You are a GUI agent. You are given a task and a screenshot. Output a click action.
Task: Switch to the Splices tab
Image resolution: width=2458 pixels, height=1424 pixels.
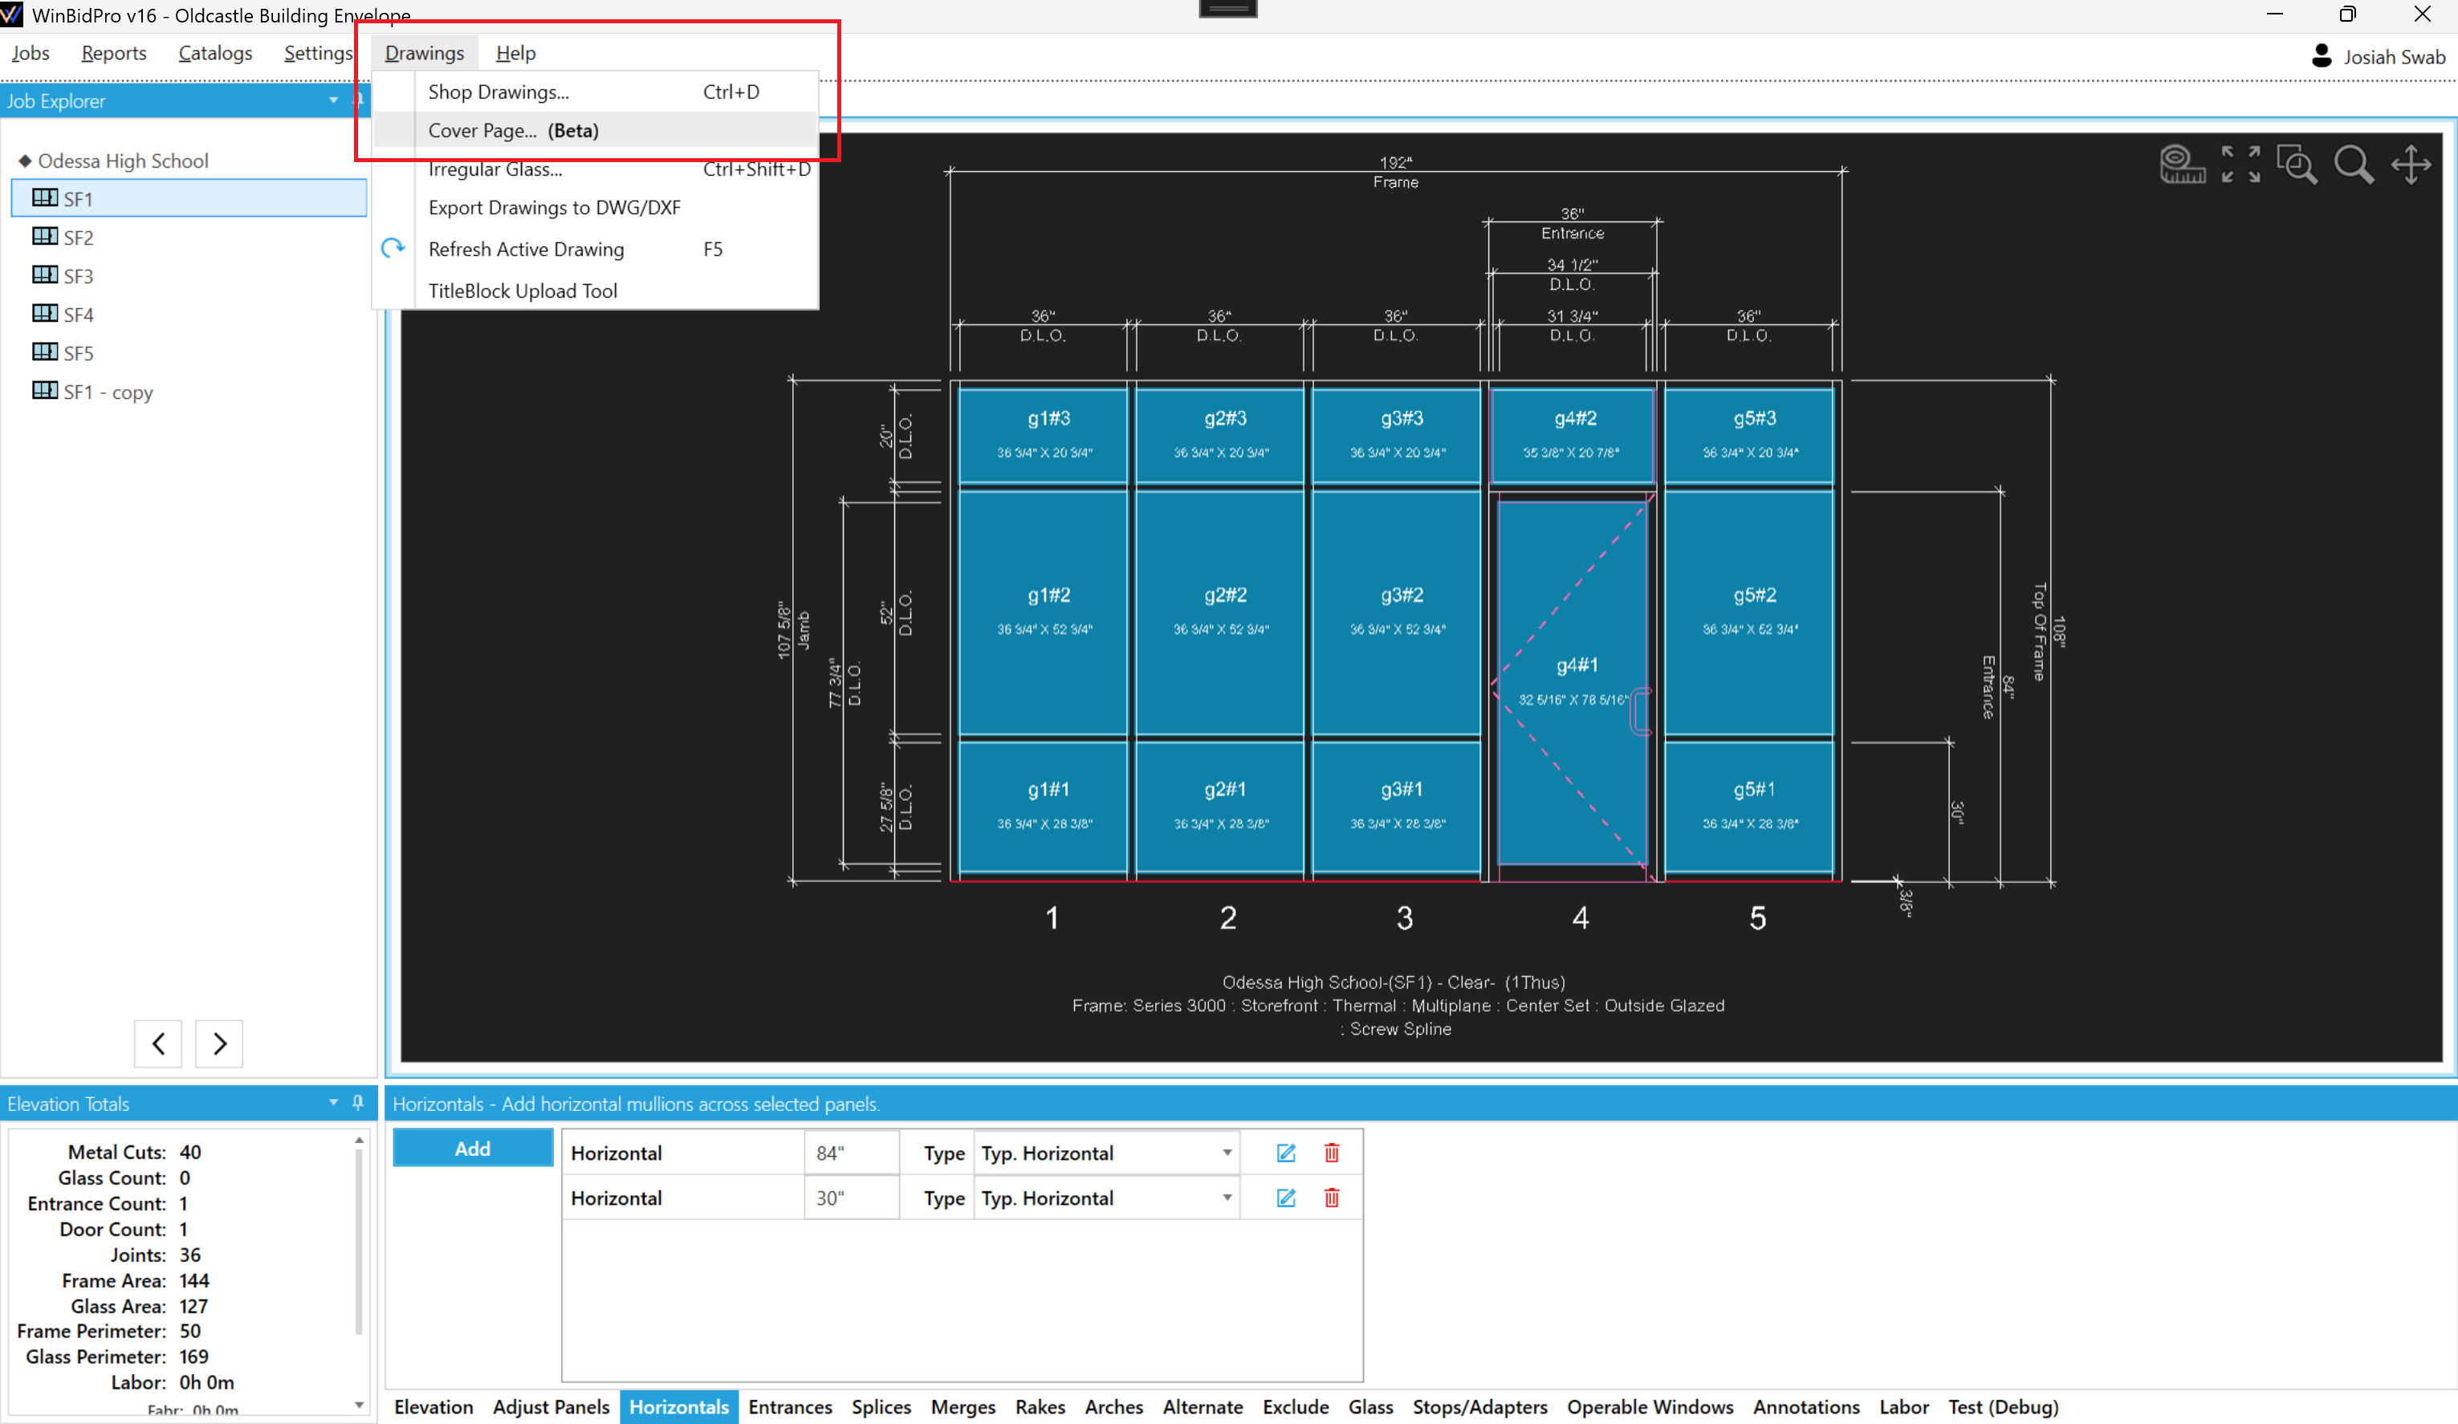881,1406
